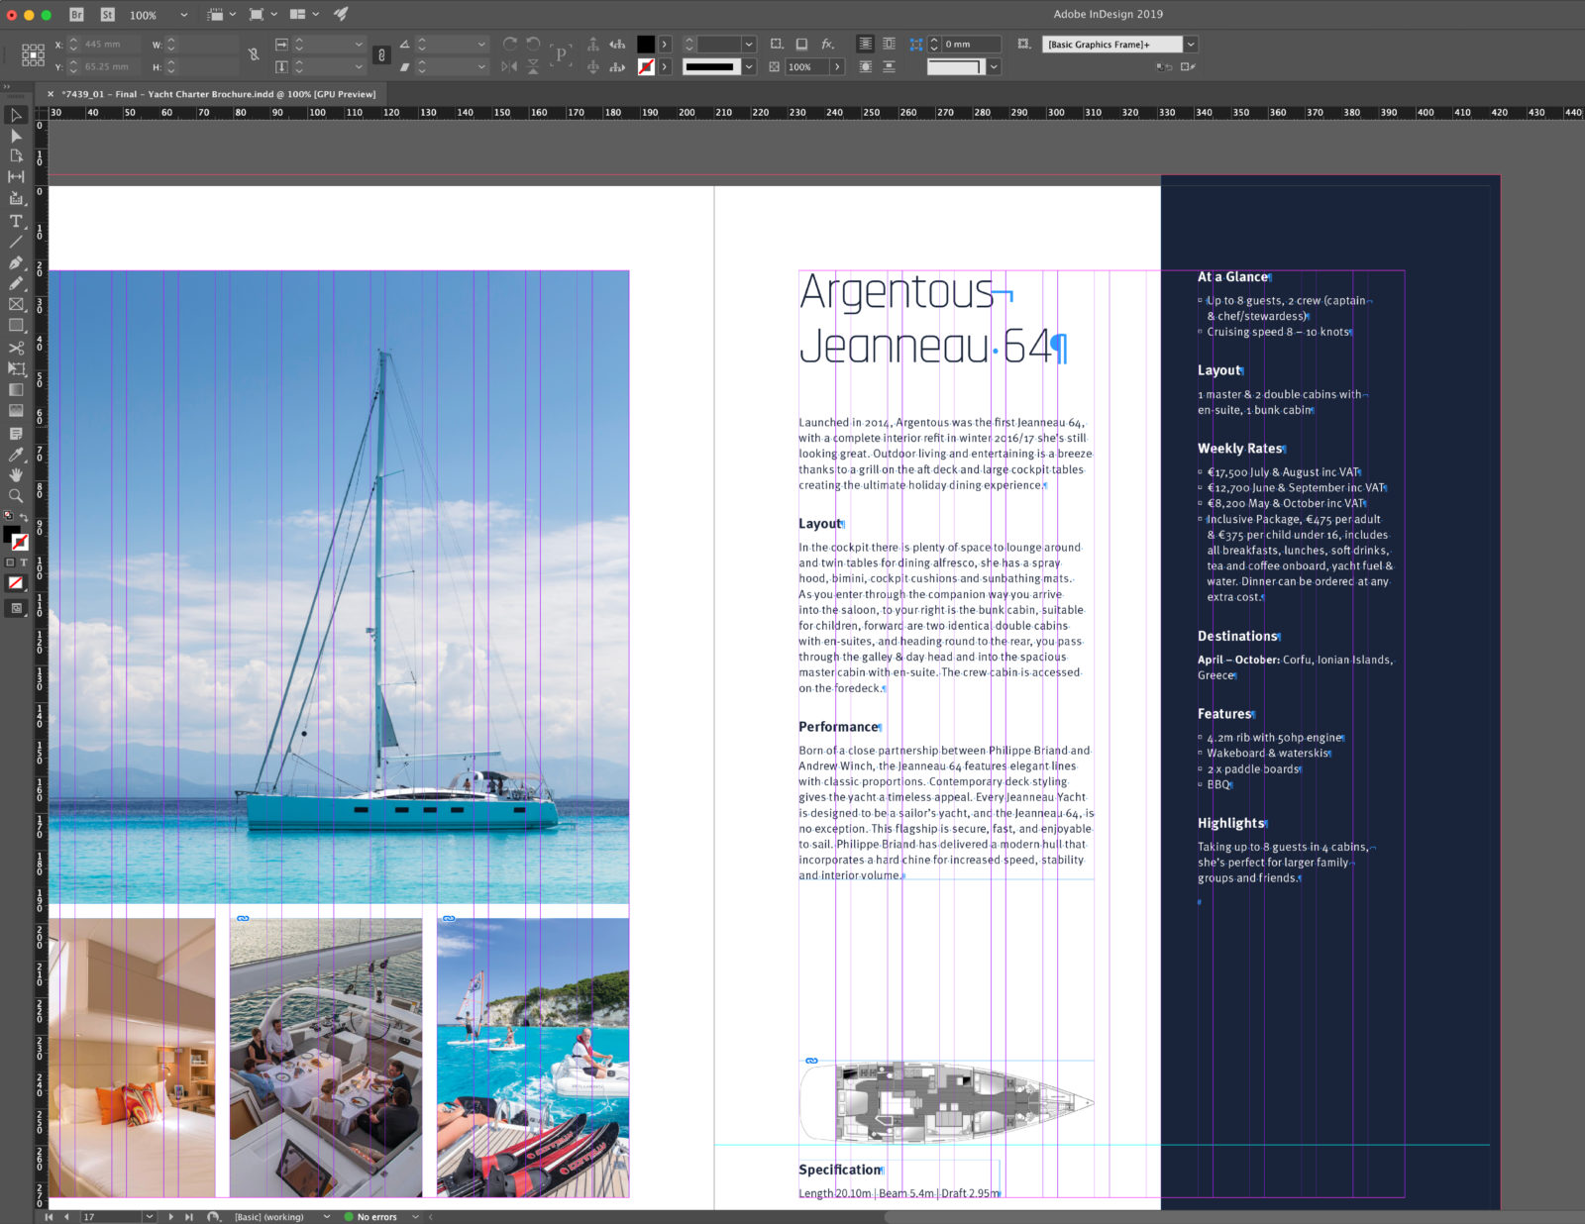Apply None swatch in toolbox
Viewport: 1585px width, 1224px height.
point(15,583)
